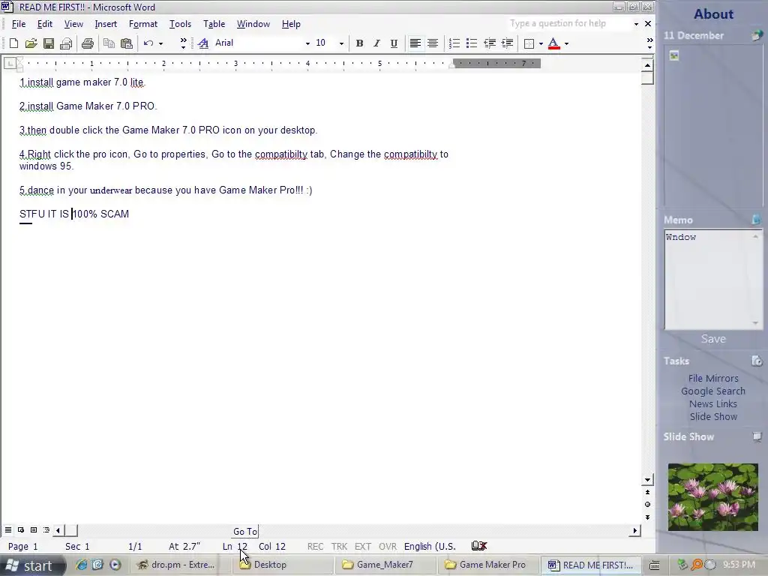Undo the last action
The width and height of the screenshot is (768, 576).
tap(148, 43)
